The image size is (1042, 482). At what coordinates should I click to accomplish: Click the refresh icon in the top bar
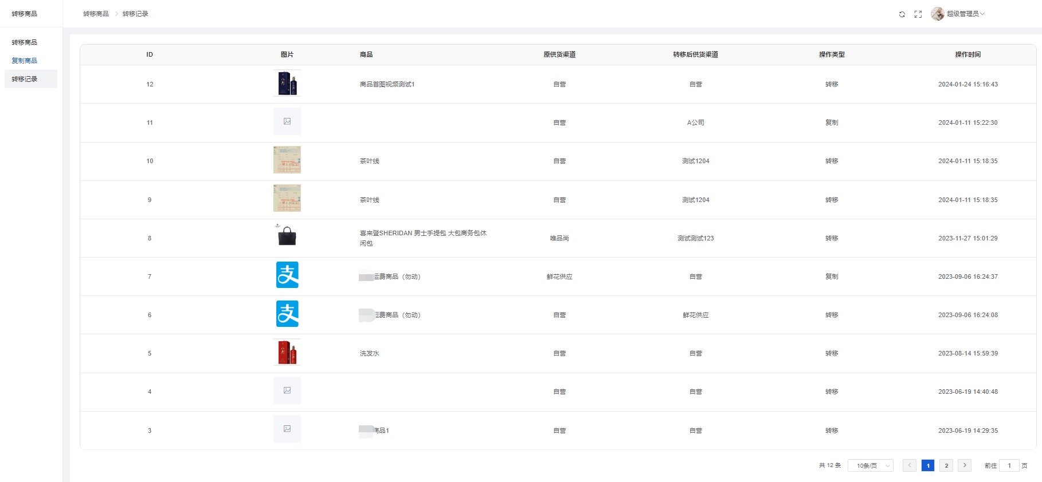[902, 14]
